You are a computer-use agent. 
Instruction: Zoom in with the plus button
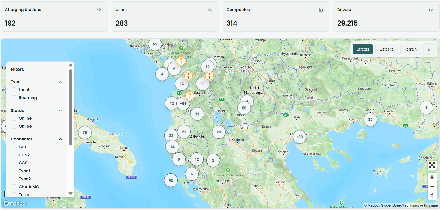click(432, 177)
